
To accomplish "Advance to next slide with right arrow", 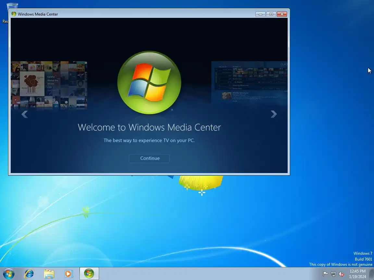I will coord(274,114).
